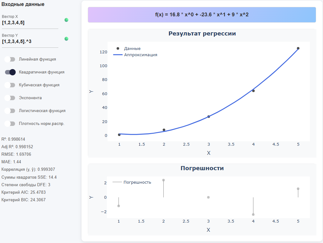This screenshot has height=243, width=323.
Task: Enable the Линейная функция toggle
Action: click(10, 59)
